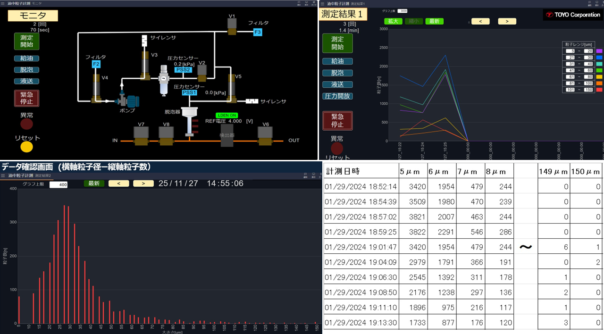
Task: Click the グラフ上限 field showing 400
Action: coord(59,185)
